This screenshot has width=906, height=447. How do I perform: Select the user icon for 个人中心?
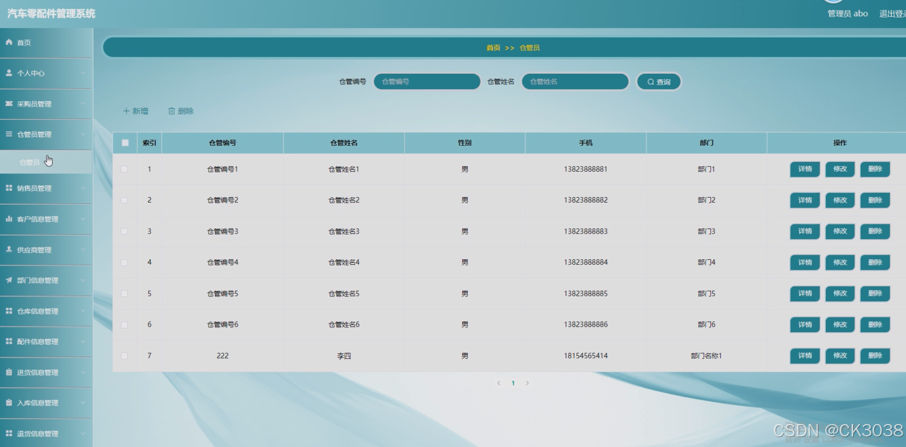pos(7,73)
